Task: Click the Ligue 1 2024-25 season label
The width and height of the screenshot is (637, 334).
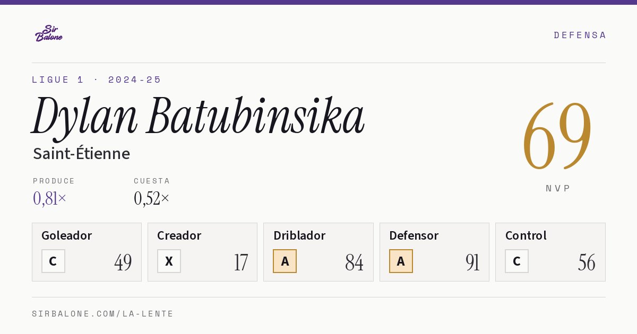Action: (x=97, y=80)
